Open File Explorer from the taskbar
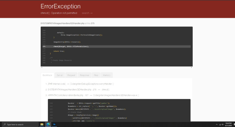The image size is (235, 127). [x=42, y=124]
